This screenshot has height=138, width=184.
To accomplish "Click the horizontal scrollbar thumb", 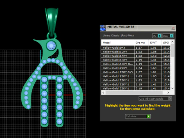I will [x=134, y=92].
